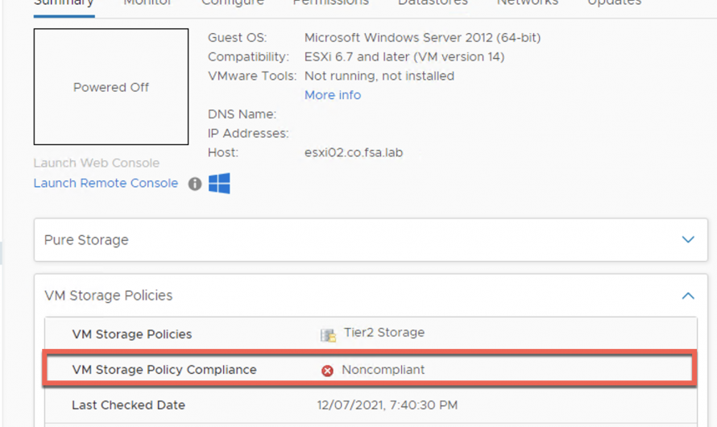Click the Tier2 Storage policy icon
This screenshot has height=427, width=717.
(328, 335)
